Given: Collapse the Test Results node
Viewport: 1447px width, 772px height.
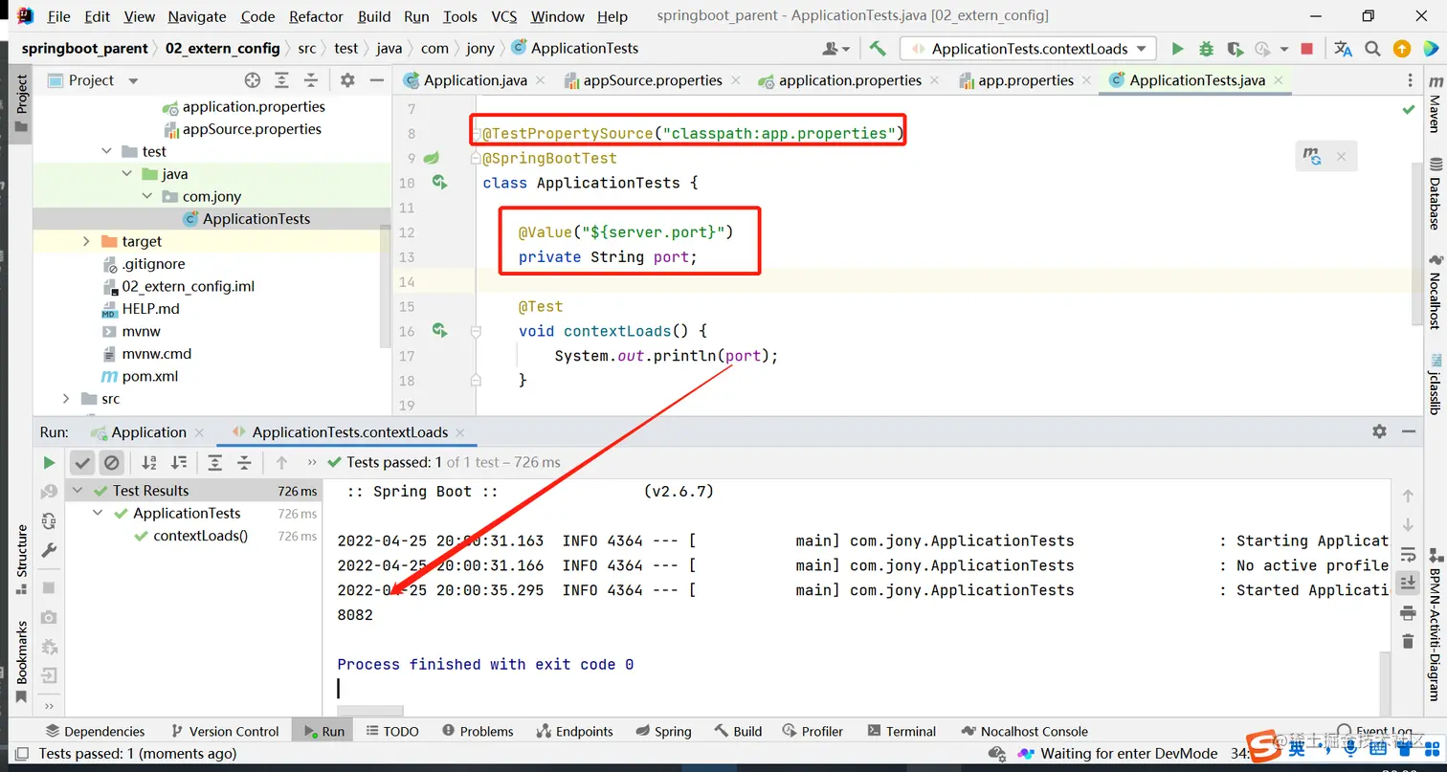Looking at the screenshot, I should (78, 491).
